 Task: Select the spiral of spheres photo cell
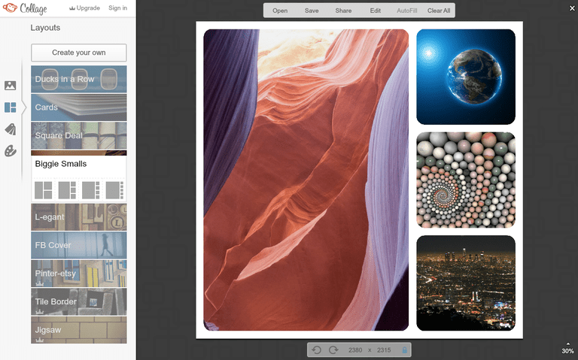point(466,180)
